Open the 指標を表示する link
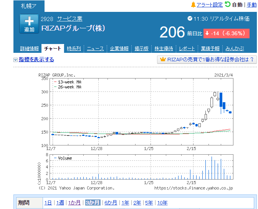This screenshot has width=258, height=209. 36,59
